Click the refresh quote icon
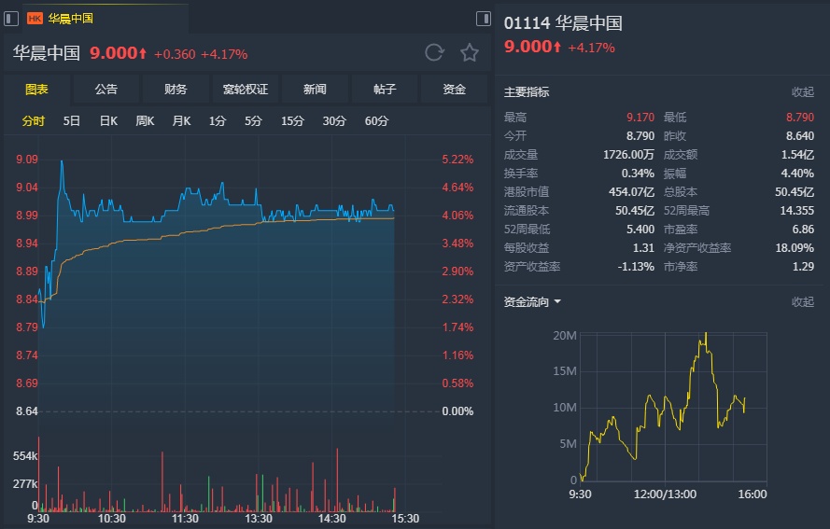 [434, 53]
